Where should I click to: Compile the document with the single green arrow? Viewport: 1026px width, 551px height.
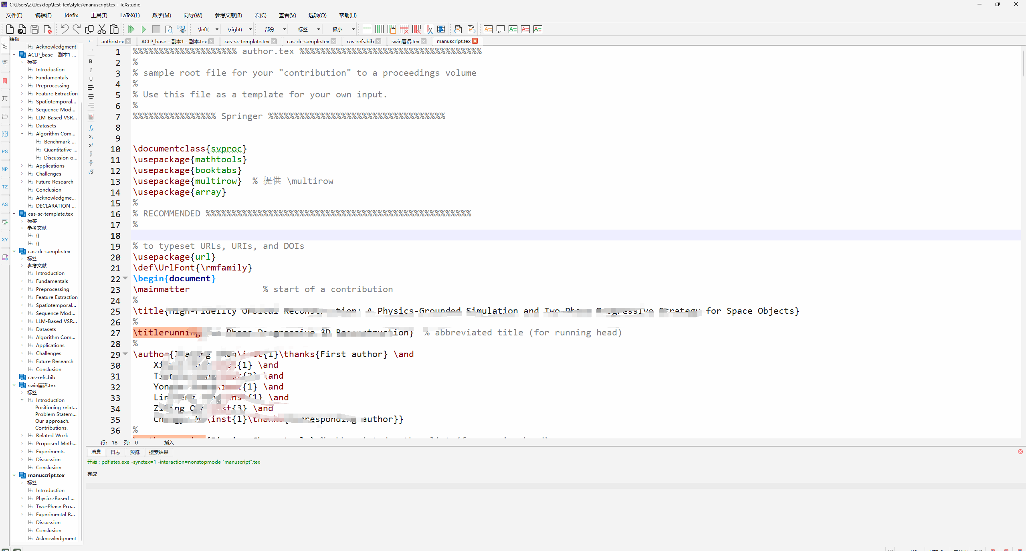coord(143,29)
